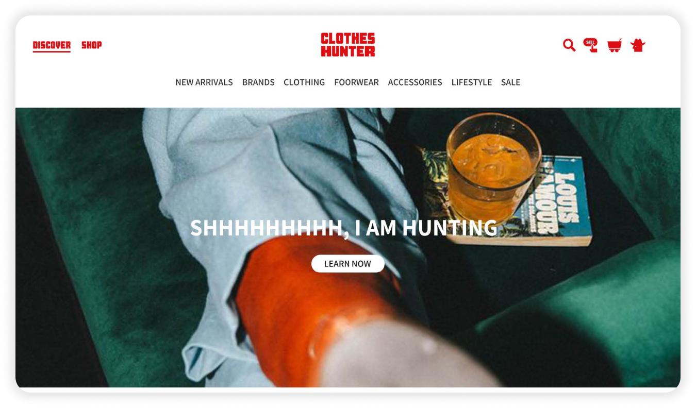Open the New Arrivals menu

(204, 82)
